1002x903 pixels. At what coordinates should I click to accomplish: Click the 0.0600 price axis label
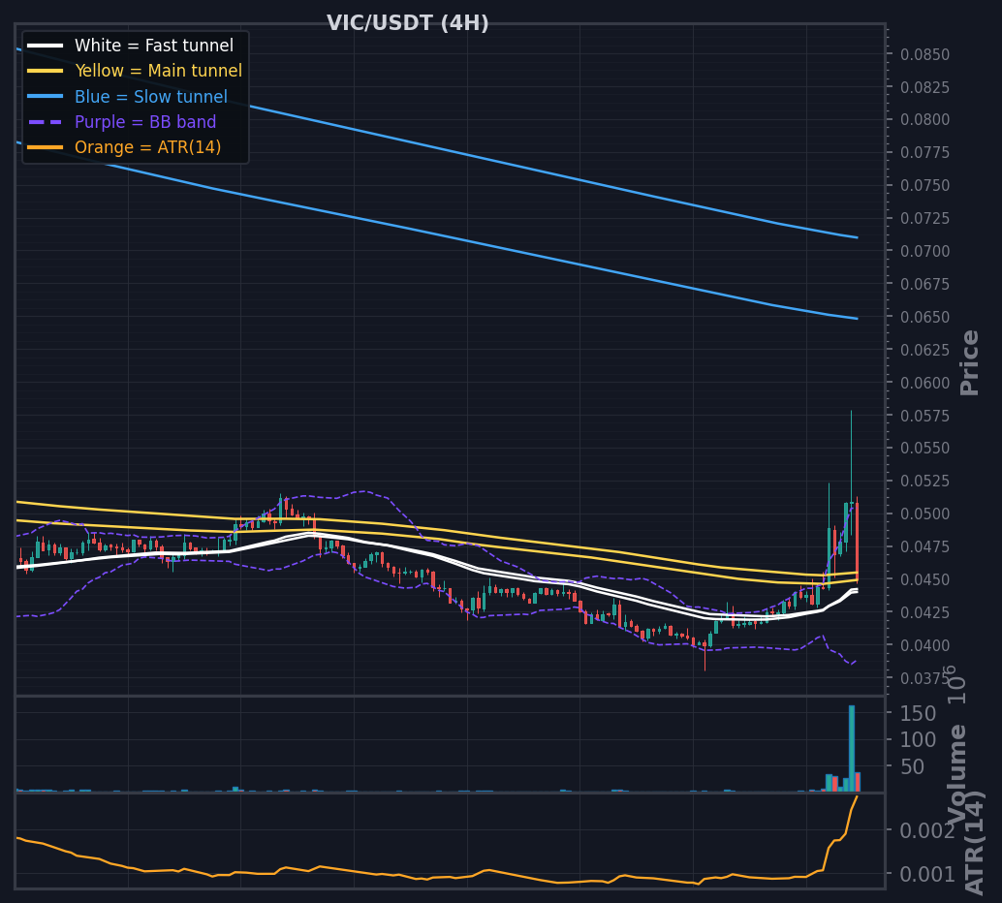click(x=924, y=383)
